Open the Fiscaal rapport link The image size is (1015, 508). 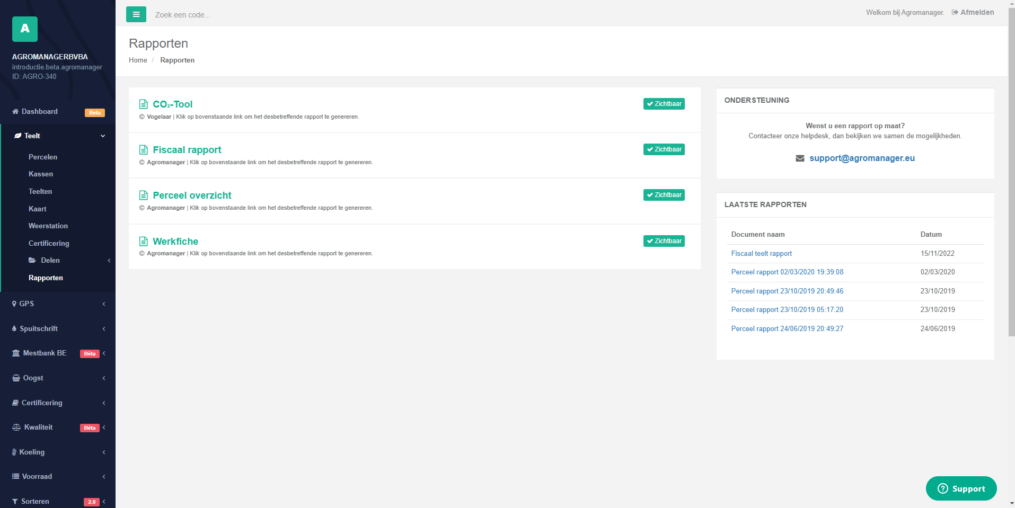click(x=187, y=150)
